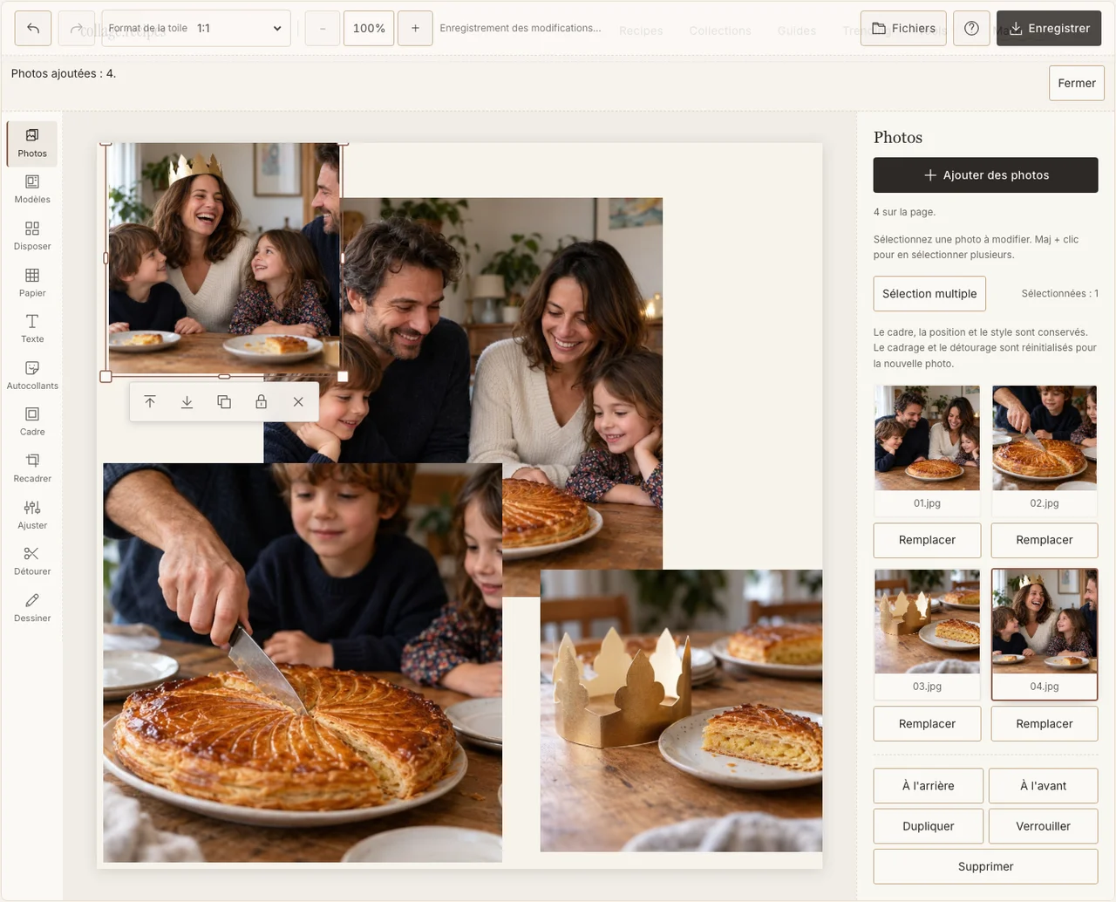This screenshot has height=902, width=1116.
Task: Choose the Dessiner tool
Action: (32, 608)
